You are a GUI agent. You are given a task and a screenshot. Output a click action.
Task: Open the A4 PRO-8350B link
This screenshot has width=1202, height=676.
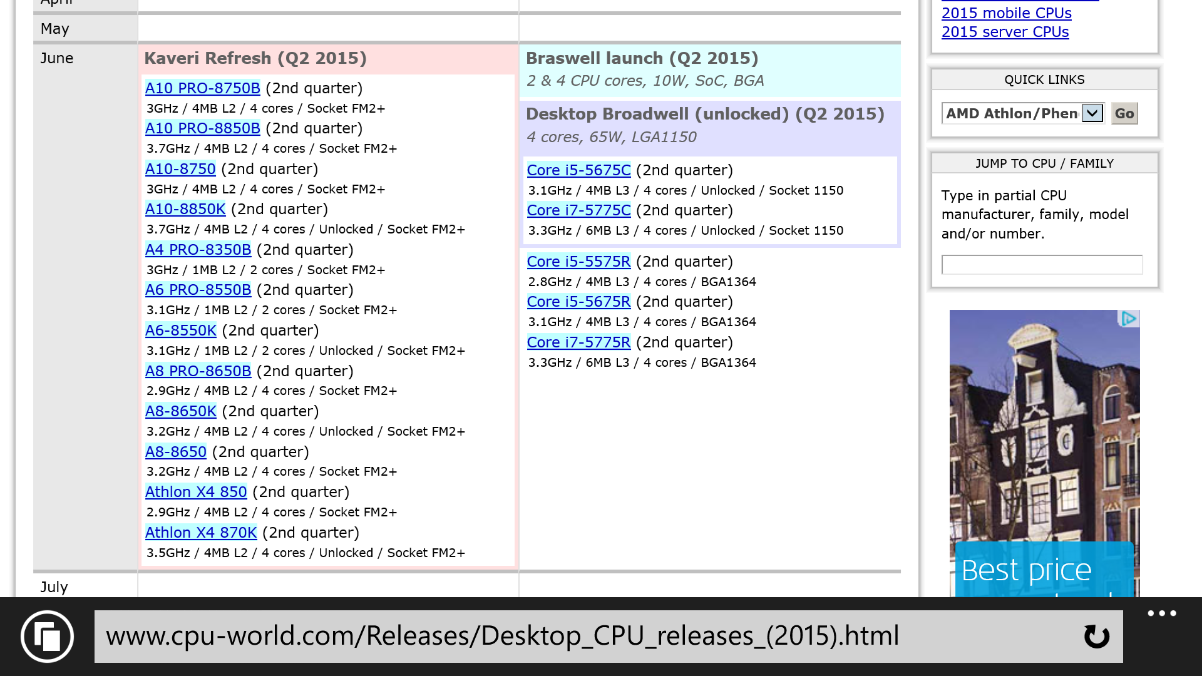pyautogui.click(x=198, y=250)
